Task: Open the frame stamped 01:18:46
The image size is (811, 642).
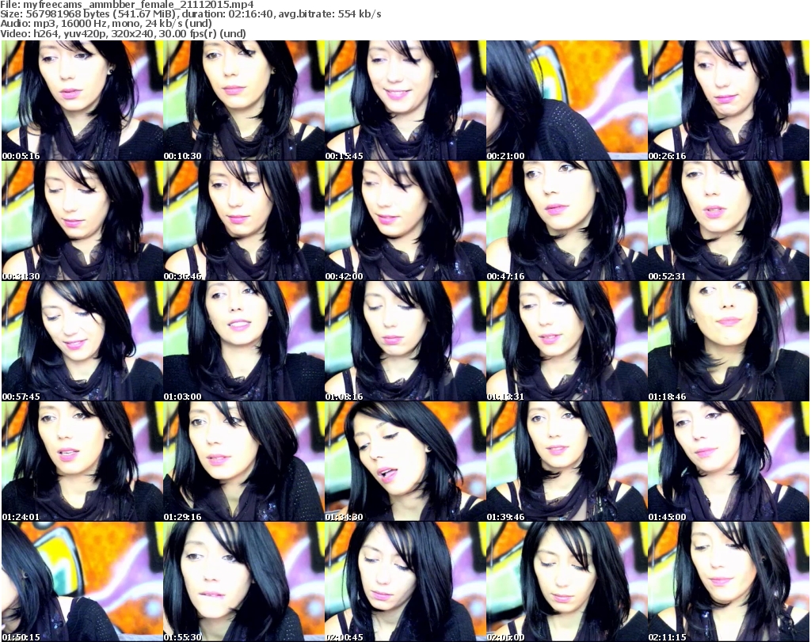Action: click(729, 341)
